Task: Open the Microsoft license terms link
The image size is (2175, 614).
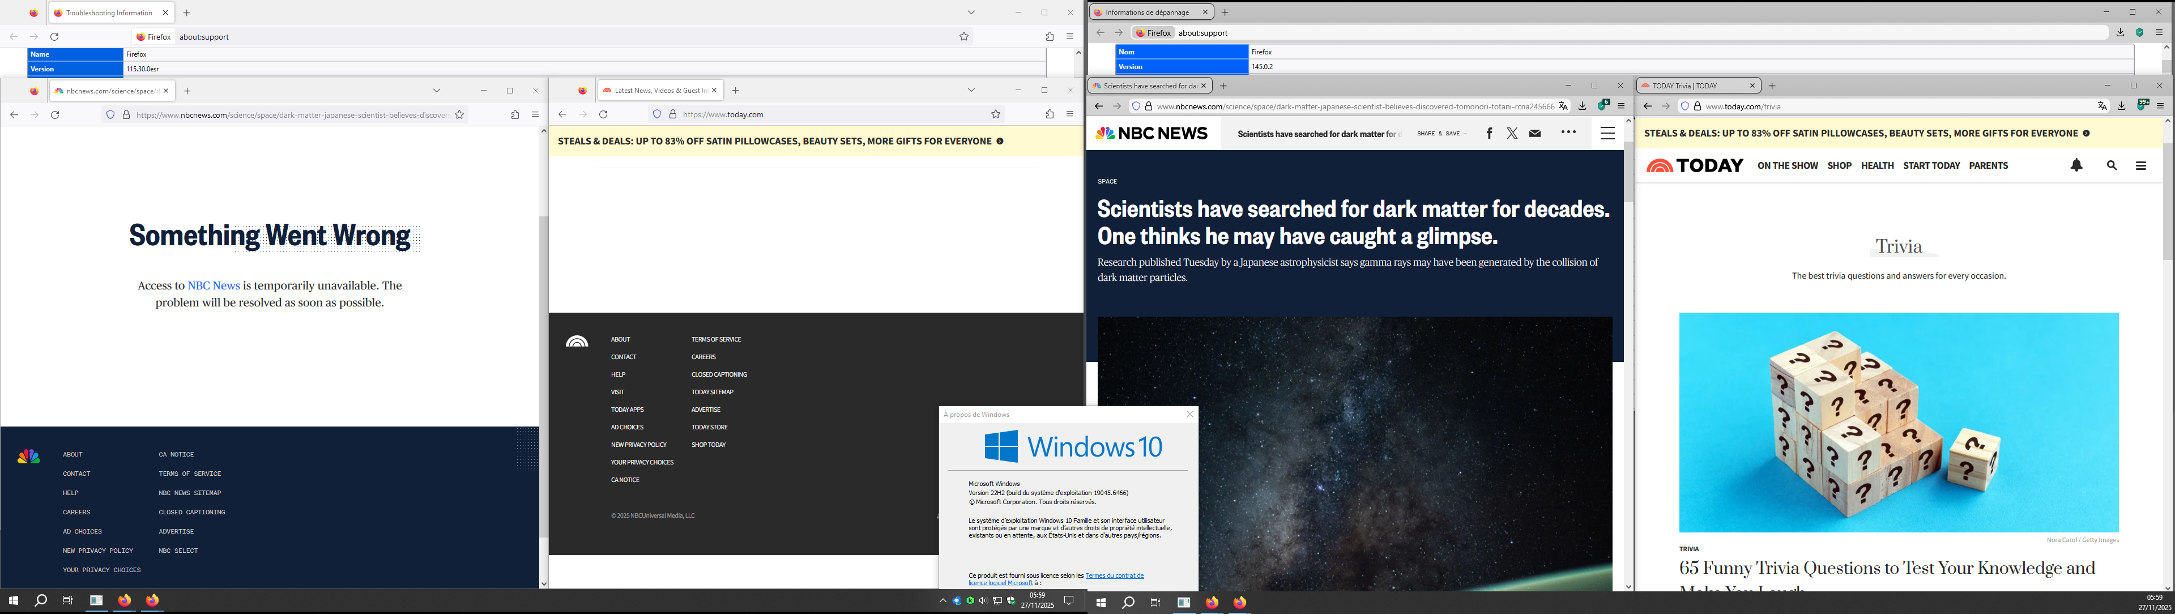Action: point(1114,576)
